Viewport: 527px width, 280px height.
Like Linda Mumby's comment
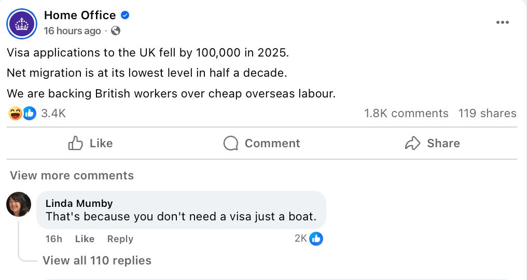coord(85,239)
